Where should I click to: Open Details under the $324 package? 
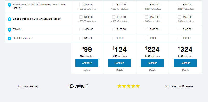coord(185,70)
